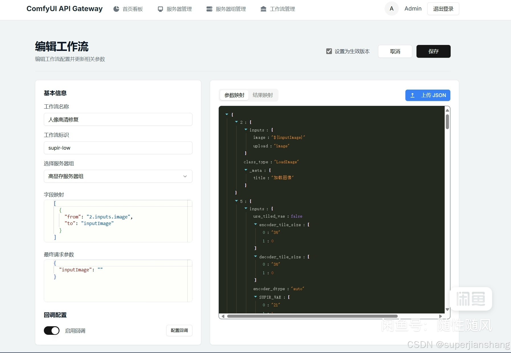
Task: Open the 工作流管理 navigation item
Action: pyautogui.click(x=278, y=9)
